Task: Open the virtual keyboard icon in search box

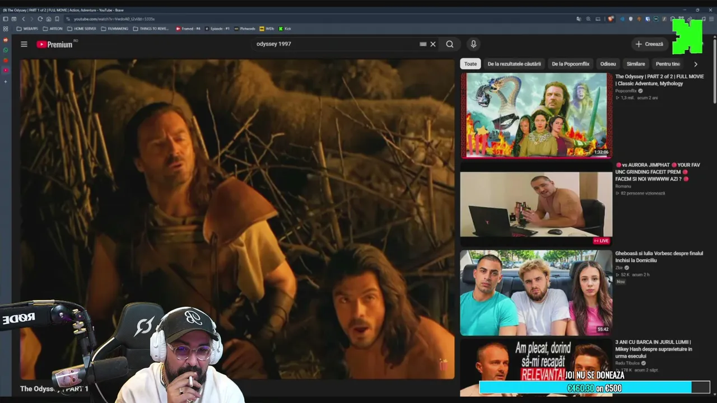Action: [x=423, y=44]
